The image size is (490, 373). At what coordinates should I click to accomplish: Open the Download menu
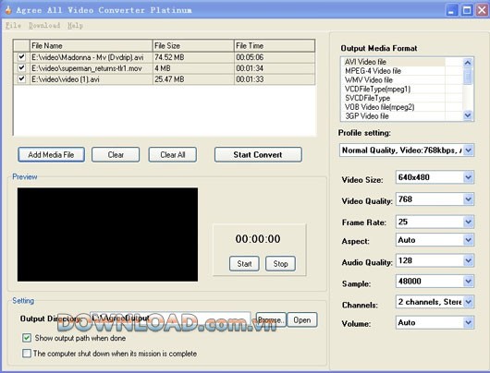tap(44, 26)
